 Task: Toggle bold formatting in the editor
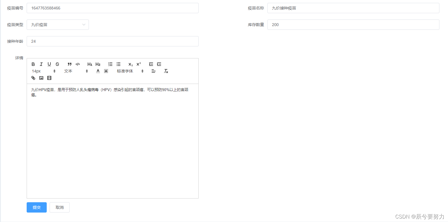[x=33, y=64]
